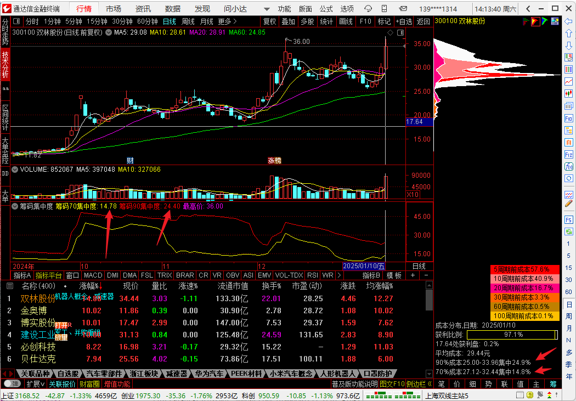Viewport: 576px width, 401px height.
Task: Expand more indicators chevron after WR
Action: click(338, 275)
